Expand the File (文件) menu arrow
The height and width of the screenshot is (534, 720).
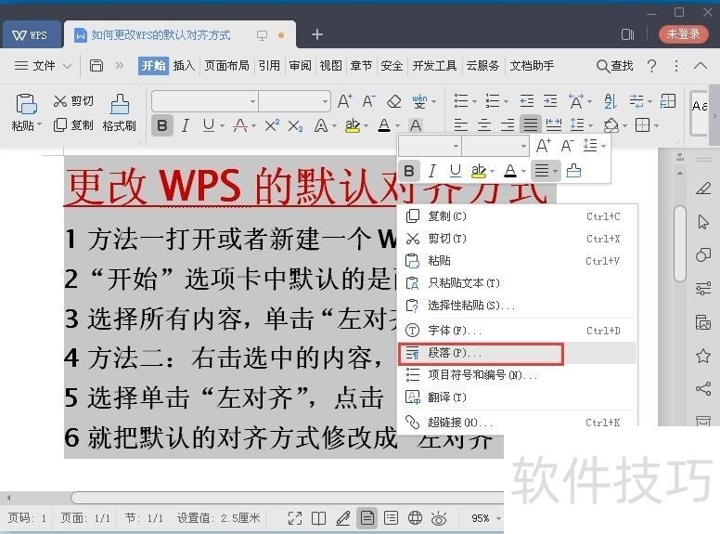pos(67,66)
